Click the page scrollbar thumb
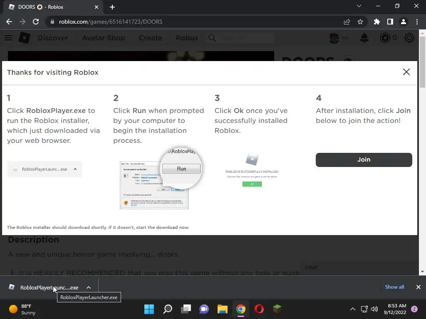 click(422, 62)
